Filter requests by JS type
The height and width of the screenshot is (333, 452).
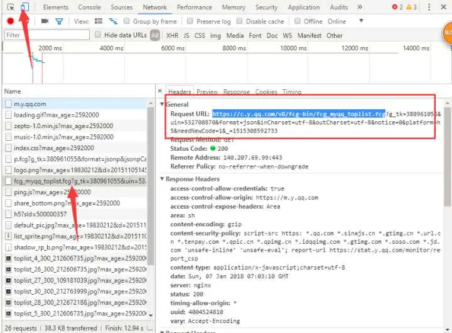[x=186, y=35]
